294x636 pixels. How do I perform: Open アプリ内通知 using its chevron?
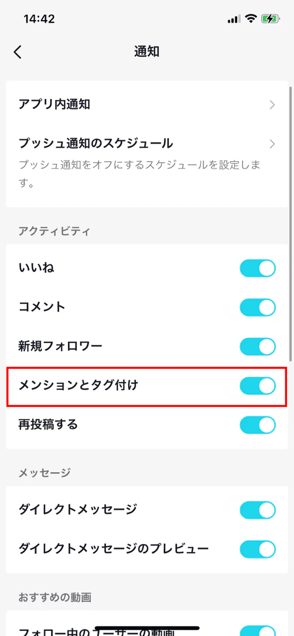click(x=272, y=104)
